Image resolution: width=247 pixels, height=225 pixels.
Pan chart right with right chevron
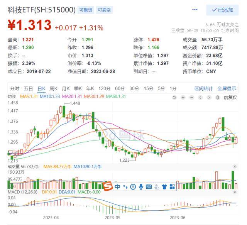point(209,98)
